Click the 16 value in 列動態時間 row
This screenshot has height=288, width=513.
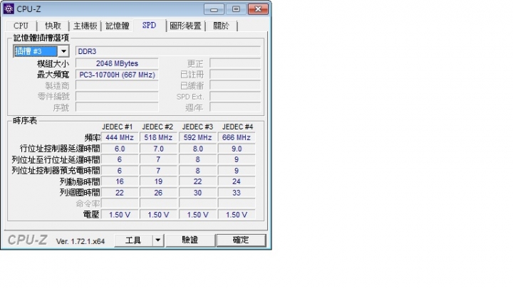pos(120,181)
